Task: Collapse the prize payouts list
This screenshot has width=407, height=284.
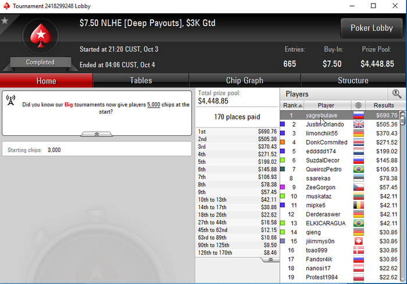Action: click(x=270, y=260)
